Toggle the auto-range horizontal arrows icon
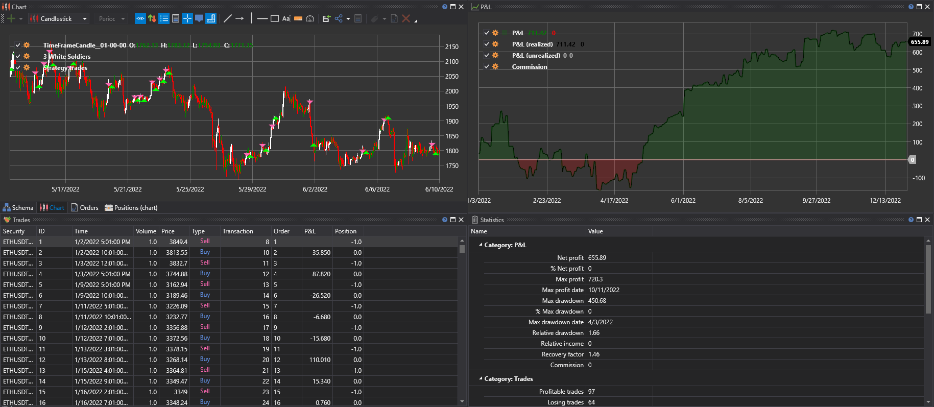The height and width of the screenshot is (407, 934). [x=140, y=18]
